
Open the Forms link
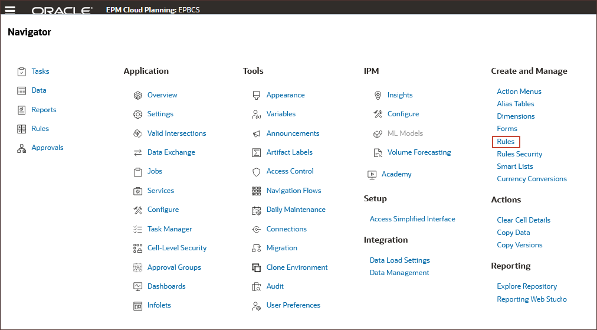507,129
